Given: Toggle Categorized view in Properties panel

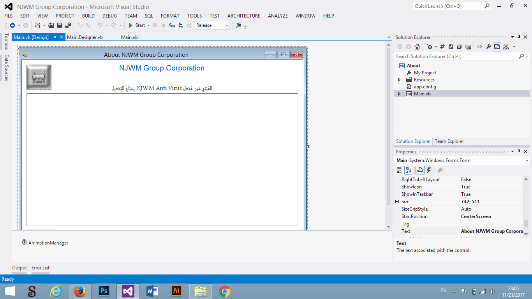Looking at the screenshot, I should pos(400,170).
